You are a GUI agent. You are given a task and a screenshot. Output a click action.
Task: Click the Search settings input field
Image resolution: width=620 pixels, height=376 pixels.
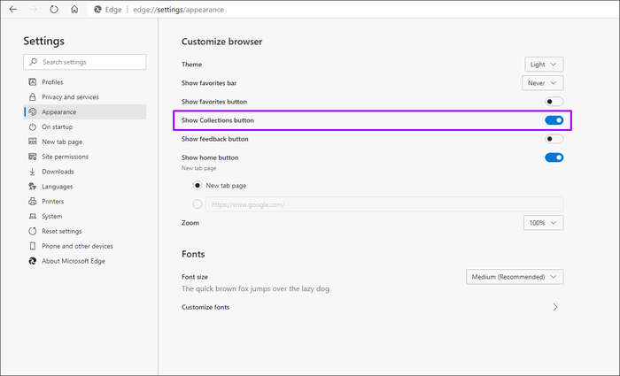tap(85, 62)
